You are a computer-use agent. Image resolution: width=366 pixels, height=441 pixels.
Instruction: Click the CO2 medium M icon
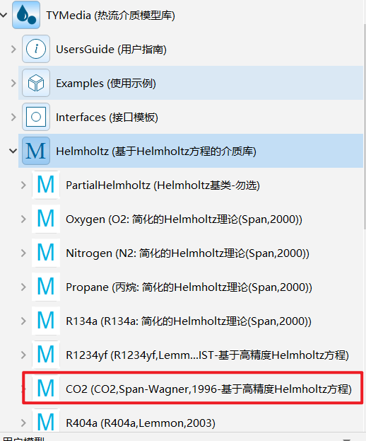tap(46, 389)
